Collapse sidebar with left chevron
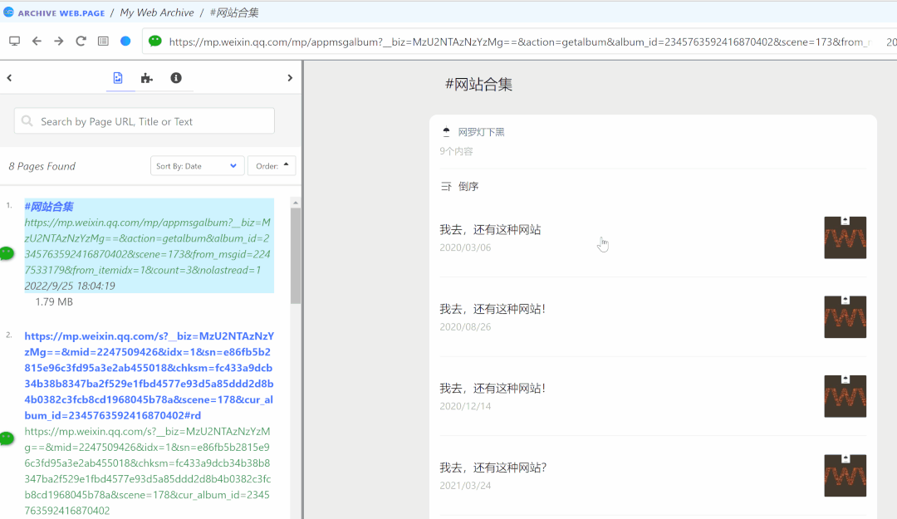The width and height of the screenshot is (897, 519). pos(9,78)
